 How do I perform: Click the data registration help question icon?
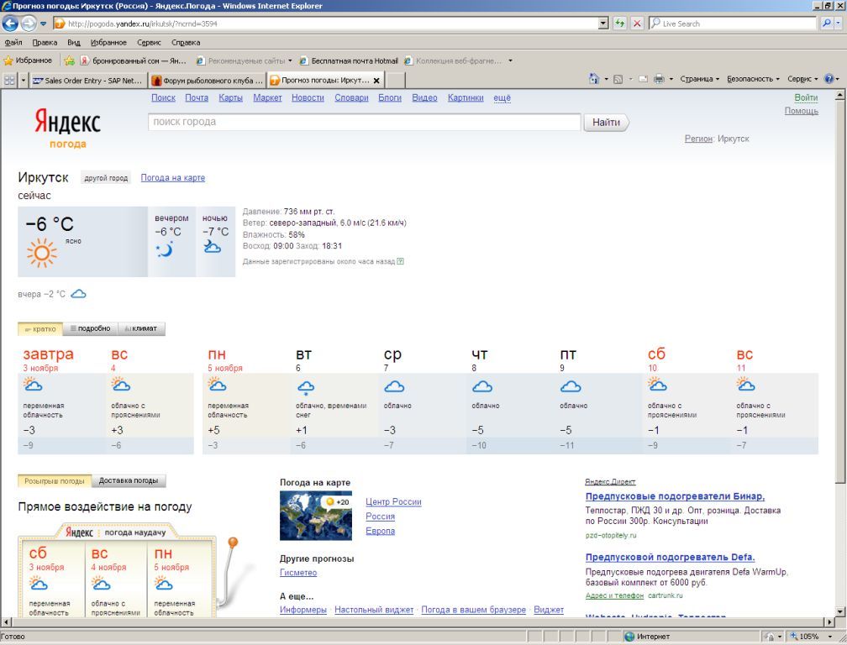(400, 261)
